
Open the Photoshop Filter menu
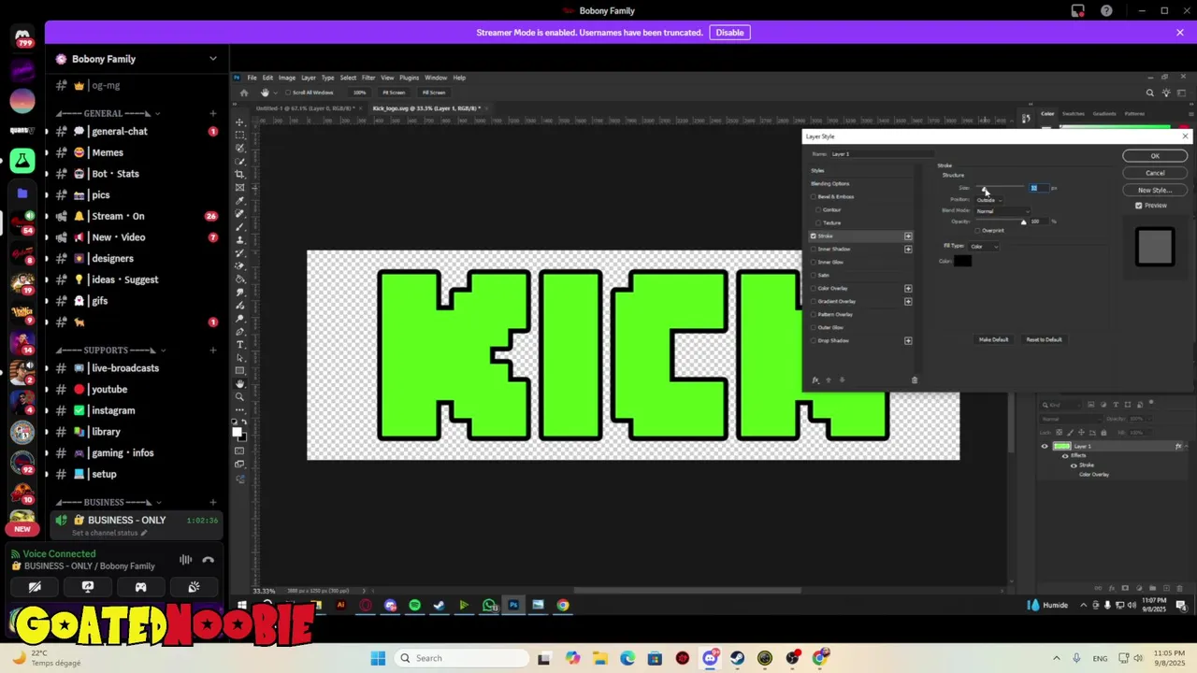[x=368, y=78]
